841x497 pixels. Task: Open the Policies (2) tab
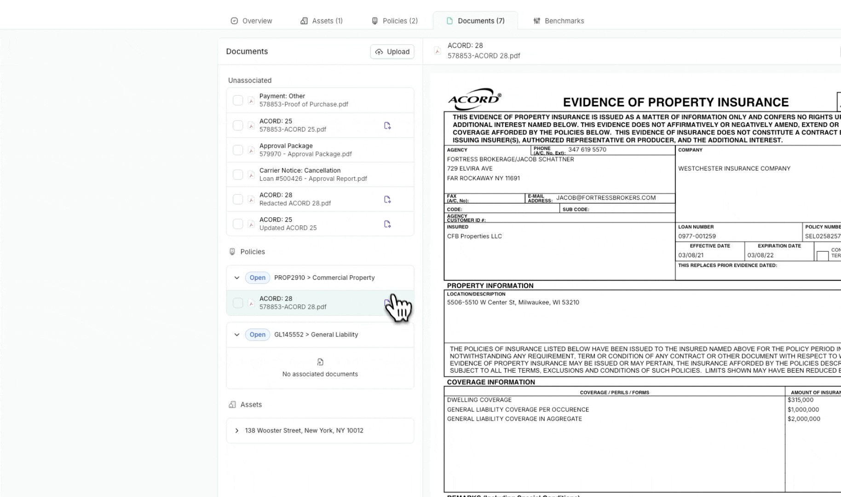(395, 21)
